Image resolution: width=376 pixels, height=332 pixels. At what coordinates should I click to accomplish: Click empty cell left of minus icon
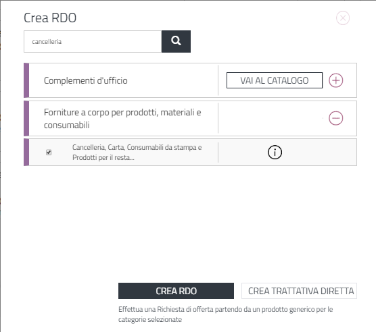[271, 118]
